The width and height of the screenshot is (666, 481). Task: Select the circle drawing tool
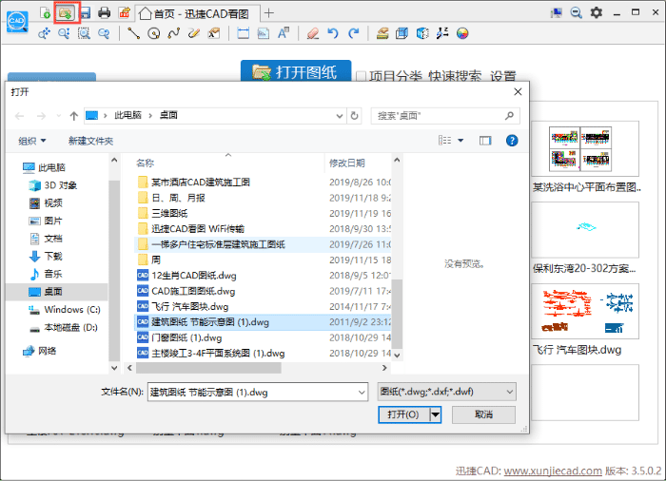(x=154, y=33)
